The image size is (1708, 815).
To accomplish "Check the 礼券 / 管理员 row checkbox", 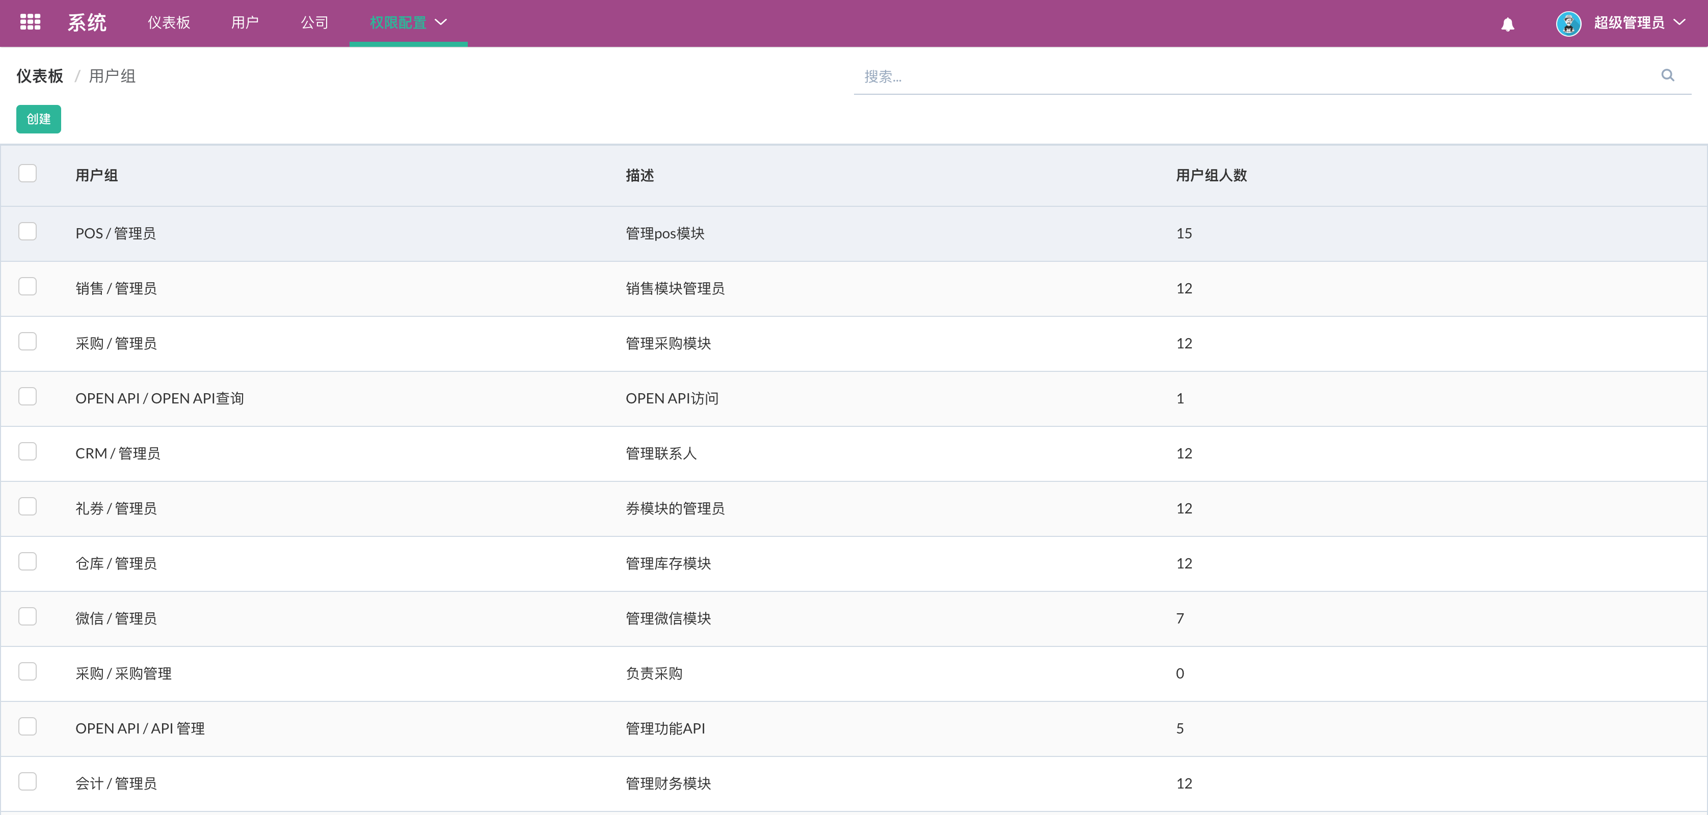I will coord(27,507).
